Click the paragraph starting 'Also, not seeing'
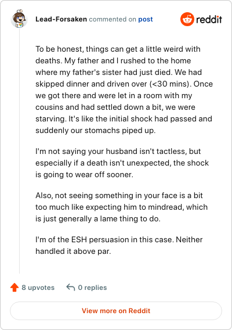The width and height of the screenshot is (232, 330). point(121,207)
